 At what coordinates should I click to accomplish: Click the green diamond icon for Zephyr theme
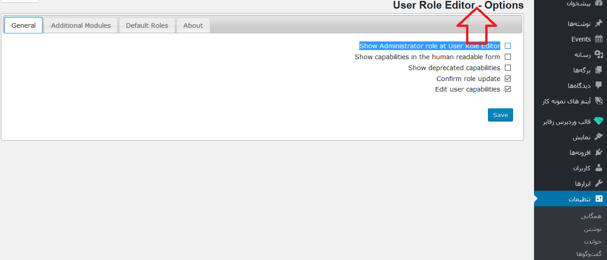coord(599,122)
